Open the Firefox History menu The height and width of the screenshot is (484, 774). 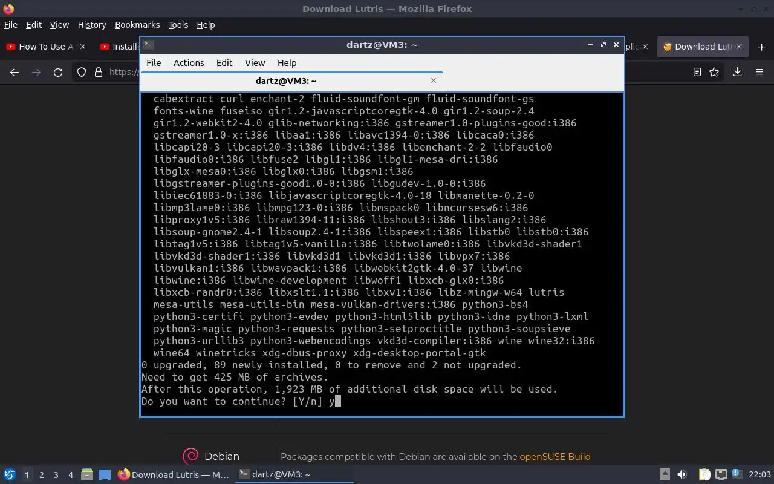click(92, 25)
